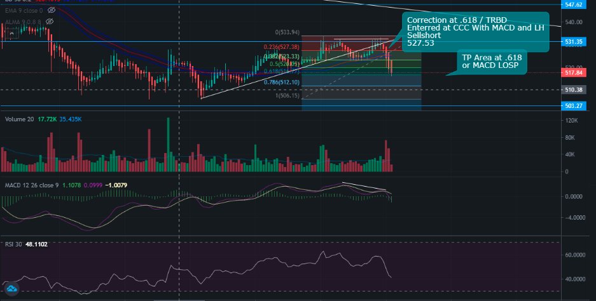Image resolution: width=596 pixels, height=301 pixels.
Task: Click RSI value 48.1102
Action: coord(36,244)
